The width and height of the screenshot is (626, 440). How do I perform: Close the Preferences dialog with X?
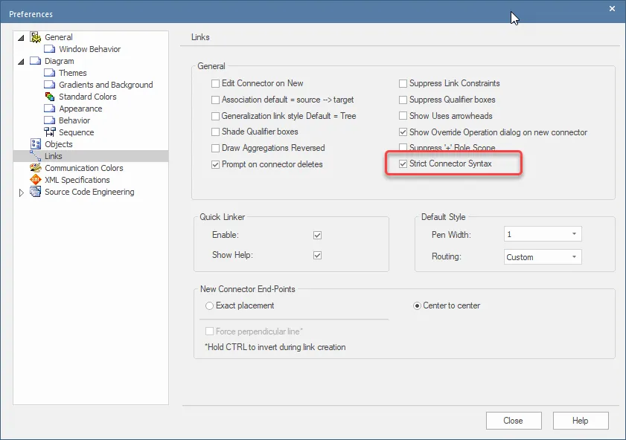click(612, 8)
